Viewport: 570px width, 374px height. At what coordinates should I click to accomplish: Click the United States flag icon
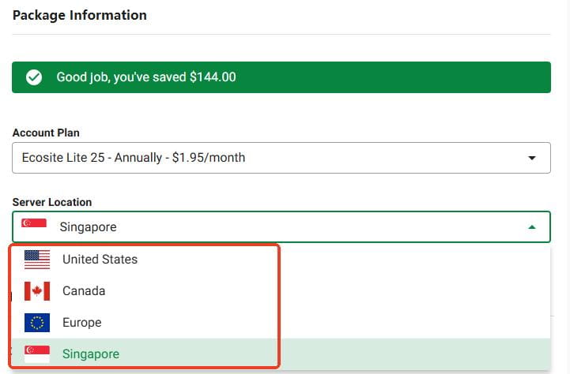pos(37,260)
